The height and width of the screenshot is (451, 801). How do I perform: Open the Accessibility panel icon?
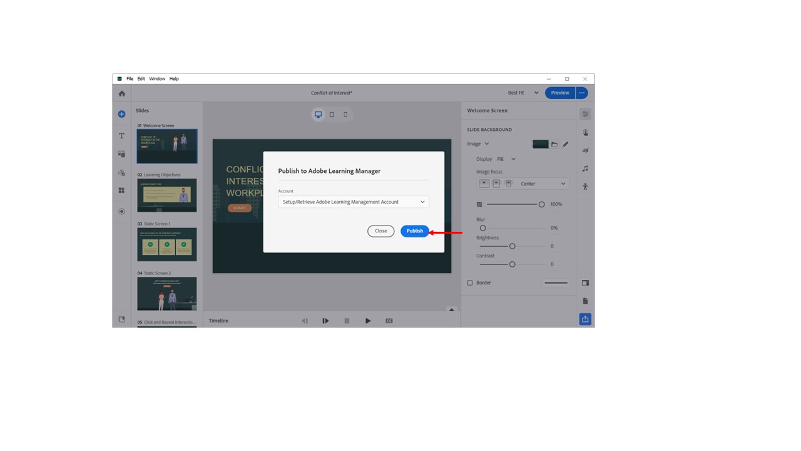pos(585,187)
